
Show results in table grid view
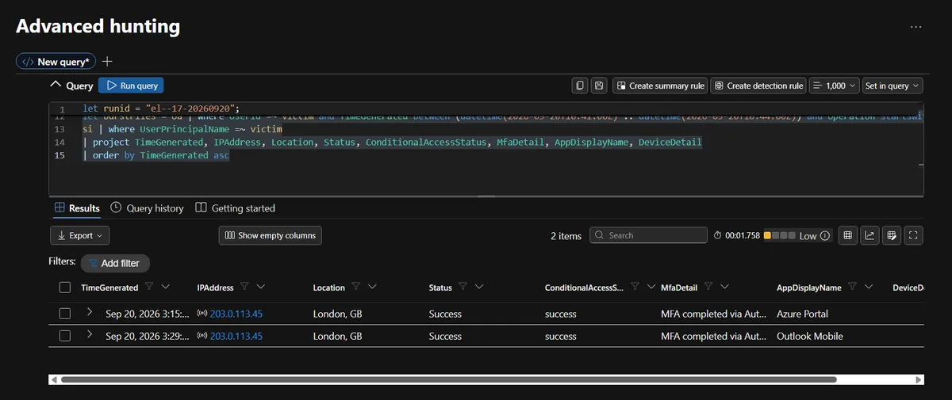(847, 235)
